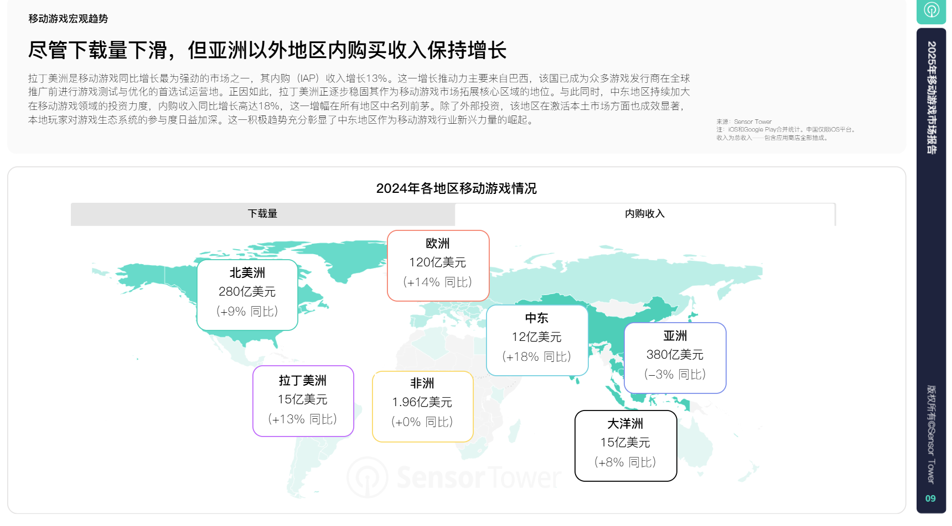Click the 大洋洲 15亿美元 card

625,445
